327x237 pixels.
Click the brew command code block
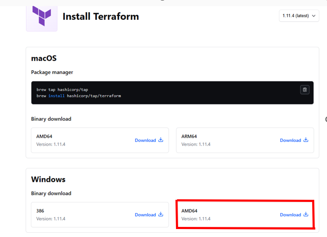point(172,93)
